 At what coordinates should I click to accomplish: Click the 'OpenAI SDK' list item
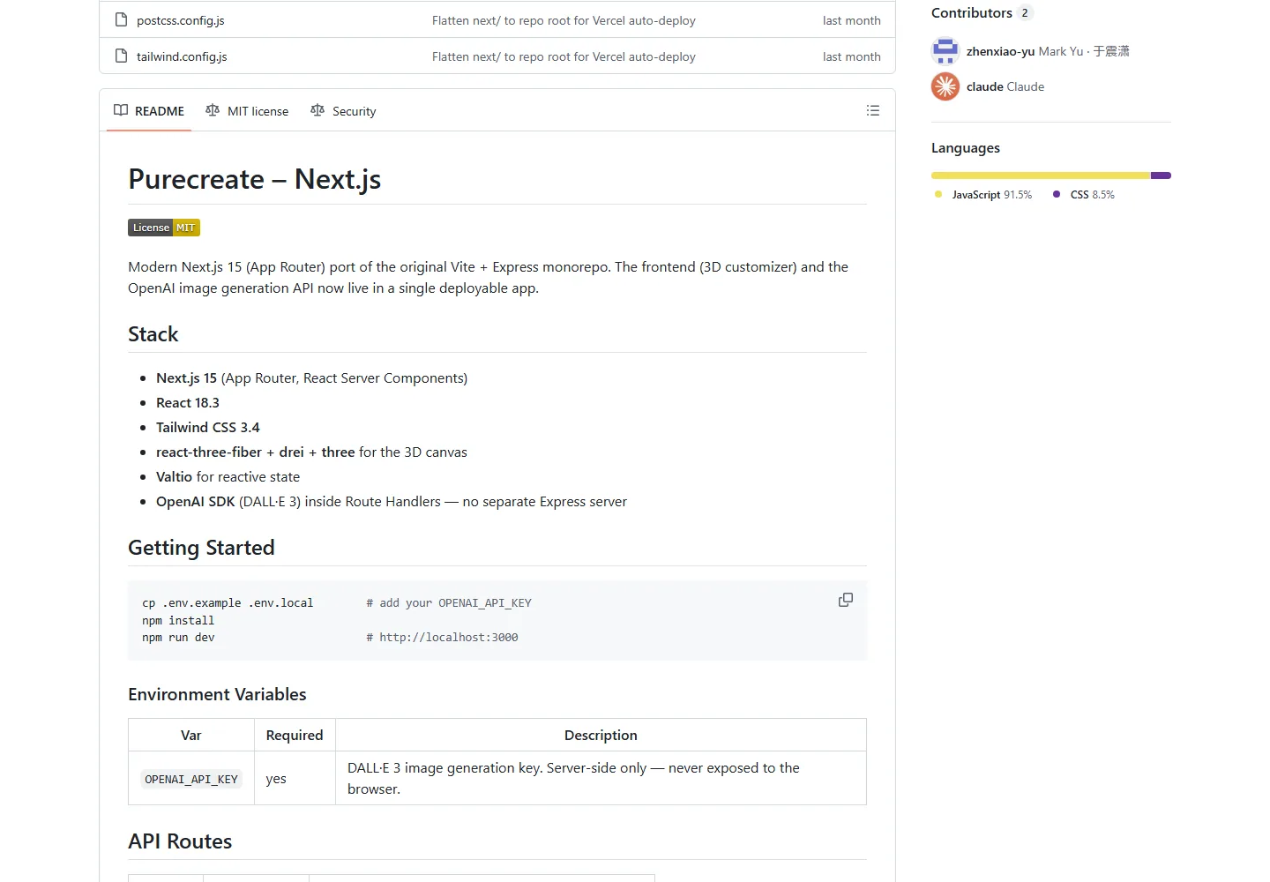(392, 502)
